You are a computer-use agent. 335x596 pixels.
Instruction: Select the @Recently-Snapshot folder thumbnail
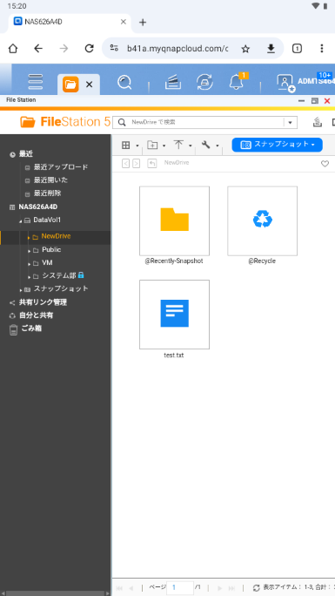tap(175, 220)
